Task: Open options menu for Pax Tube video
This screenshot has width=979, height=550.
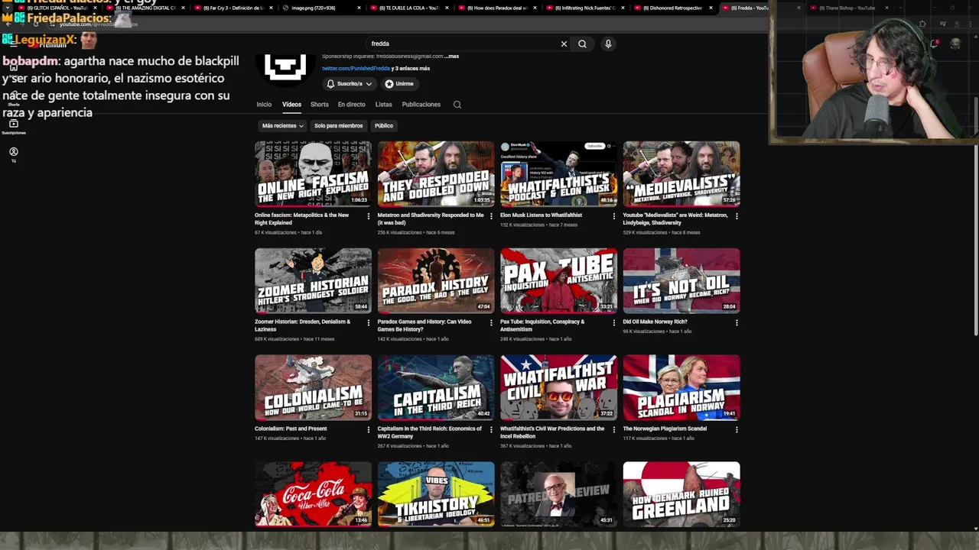Action: click(613, 323)
